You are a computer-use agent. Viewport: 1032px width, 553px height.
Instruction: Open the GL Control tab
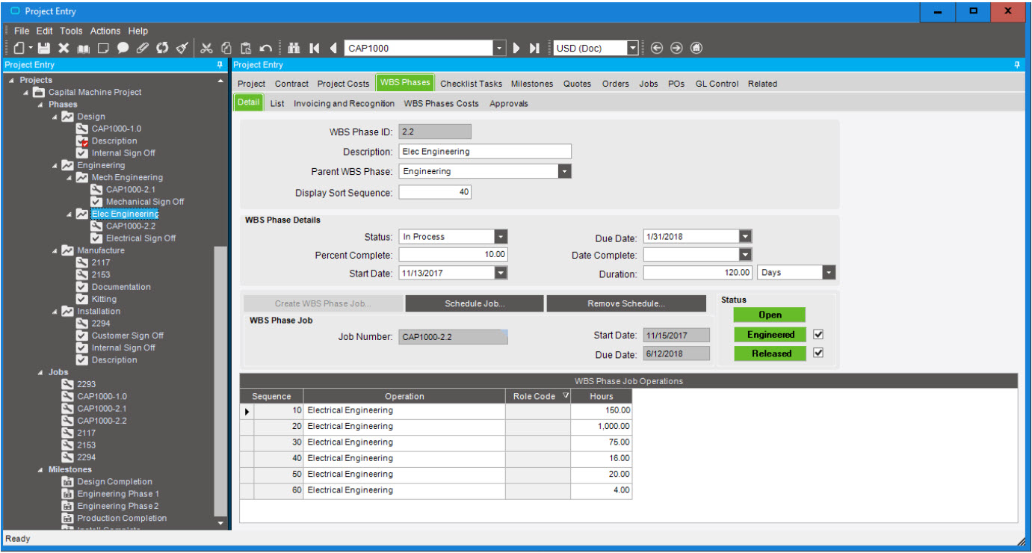717,84
